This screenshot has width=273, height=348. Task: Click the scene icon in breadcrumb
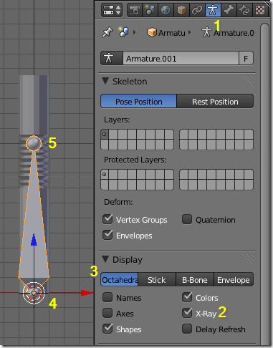coord(123,32)
